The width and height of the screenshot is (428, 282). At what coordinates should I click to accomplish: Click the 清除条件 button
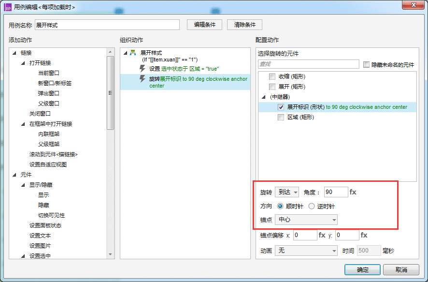245,25
